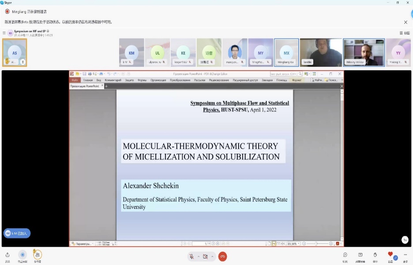Select the UL participant tile
413x265 pixels.
pos(158,53)
